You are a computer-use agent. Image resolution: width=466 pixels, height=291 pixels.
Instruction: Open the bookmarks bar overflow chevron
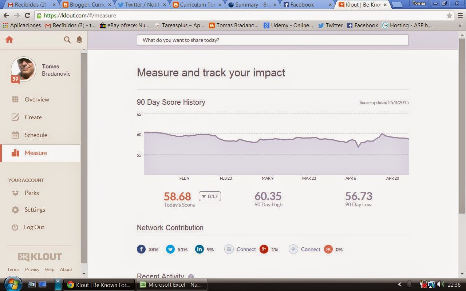coord(460,25)
